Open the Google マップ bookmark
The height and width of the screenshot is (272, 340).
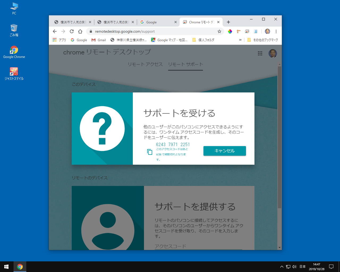click(169, 40)
